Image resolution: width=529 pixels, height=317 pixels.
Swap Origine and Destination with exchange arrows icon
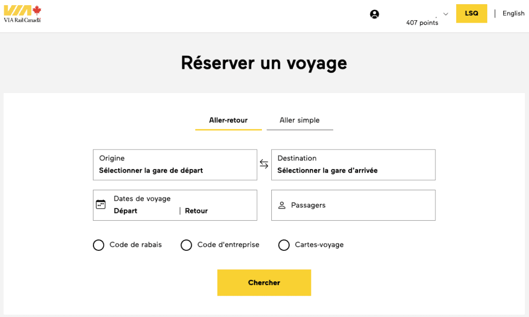(264, 163)
